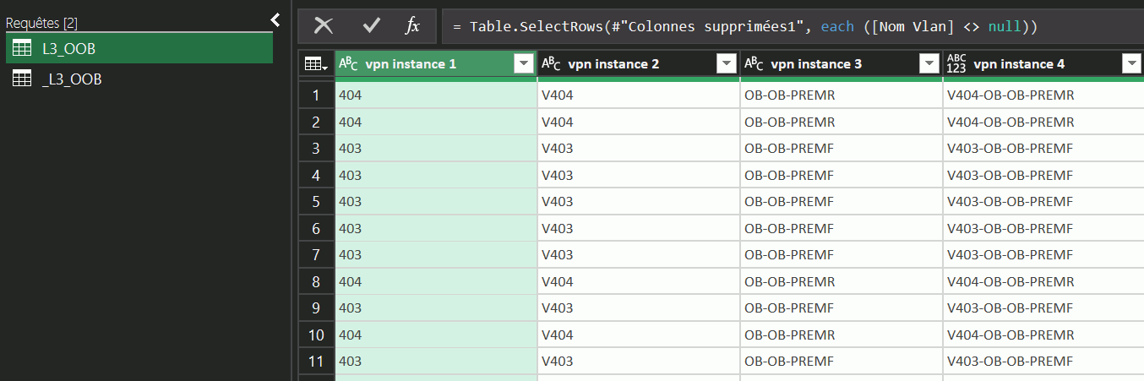This screenshot has height=381, width=1144.
Task: Confirm formula with the checkmark icon
Action: pos(371,26)
